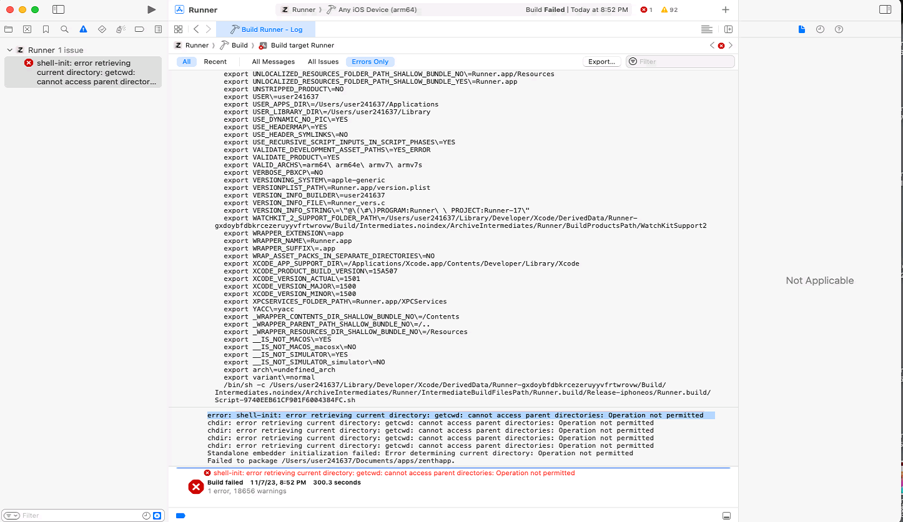Screen dimensions: 903x522
Task: Toggle the navigator sidebar
Action: coord(58,9)
